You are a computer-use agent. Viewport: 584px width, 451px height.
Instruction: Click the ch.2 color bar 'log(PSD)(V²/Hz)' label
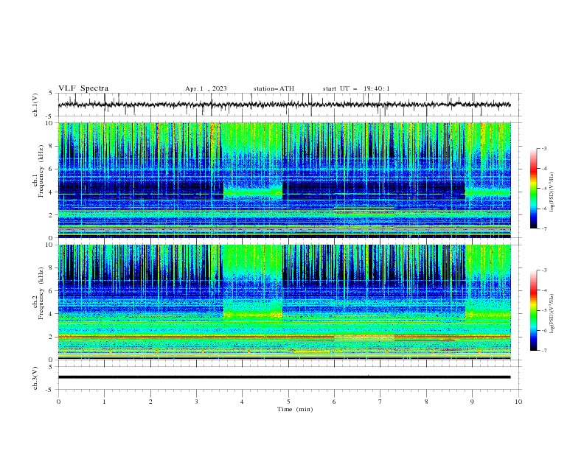coord(552,313)
